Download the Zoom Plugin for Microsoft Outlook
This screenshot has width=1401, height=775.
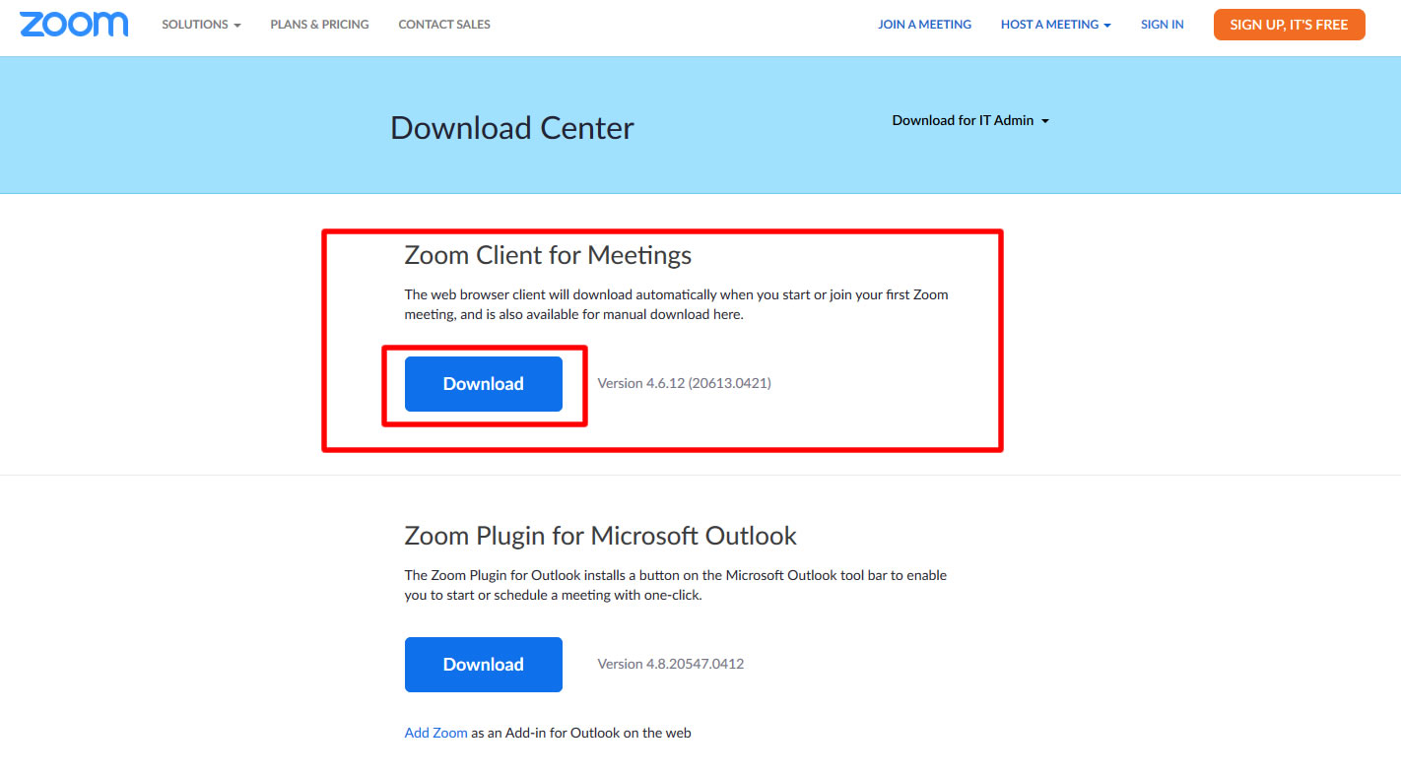(483, 665)
